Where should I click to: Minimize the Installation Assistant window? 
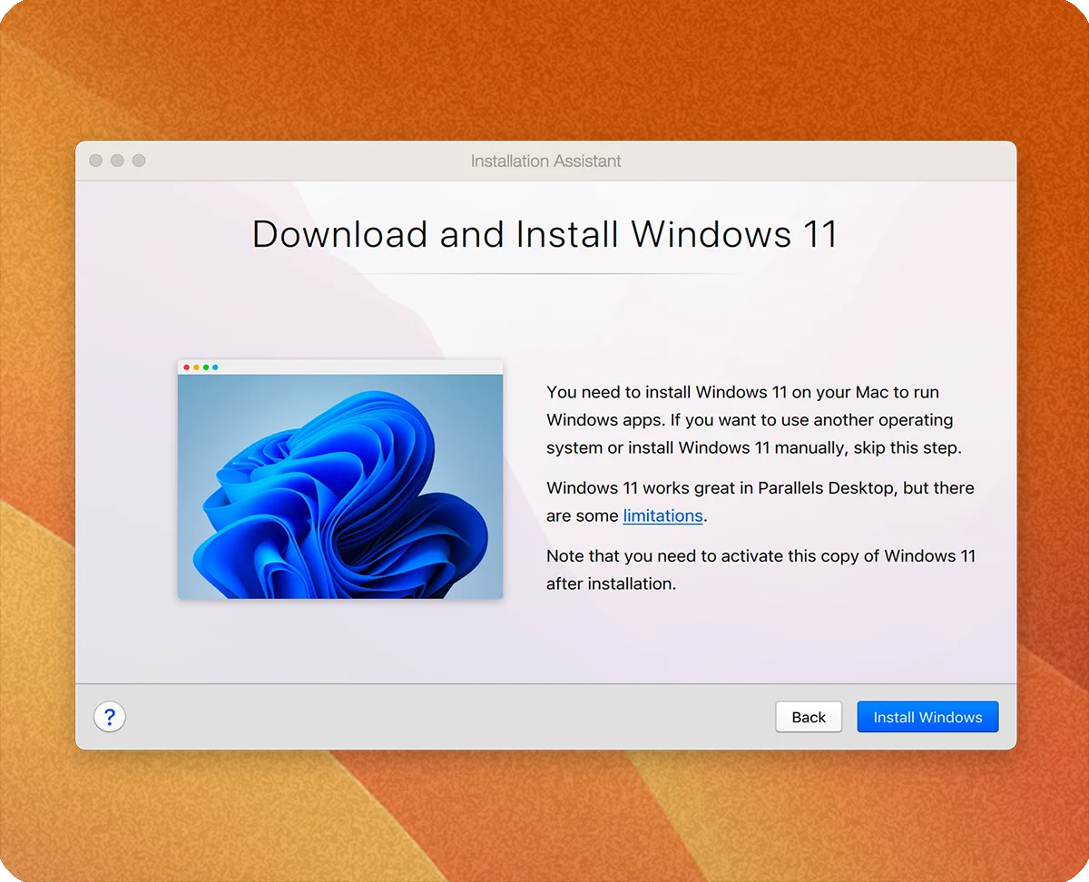coord(117,161)
